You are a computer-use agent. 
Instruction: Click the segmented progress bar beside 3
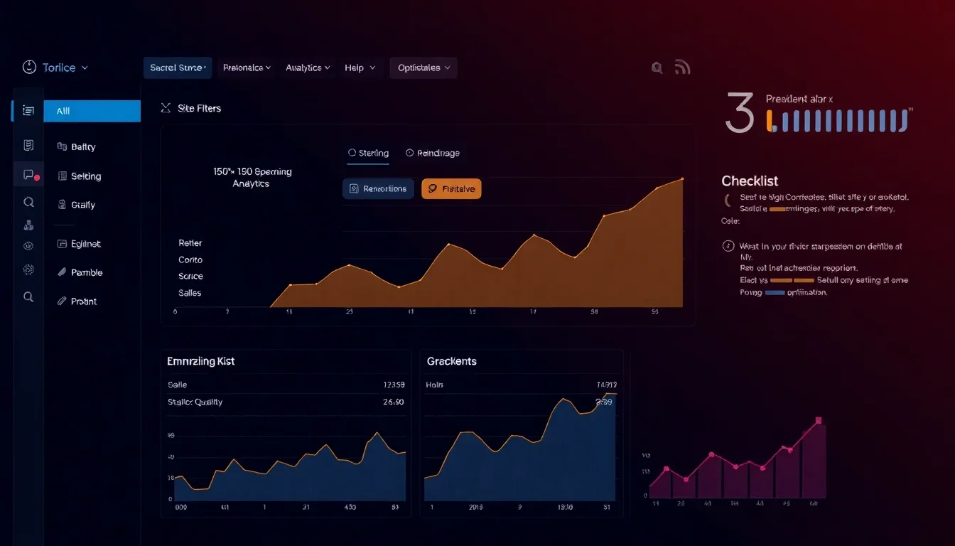click(838, 120)
